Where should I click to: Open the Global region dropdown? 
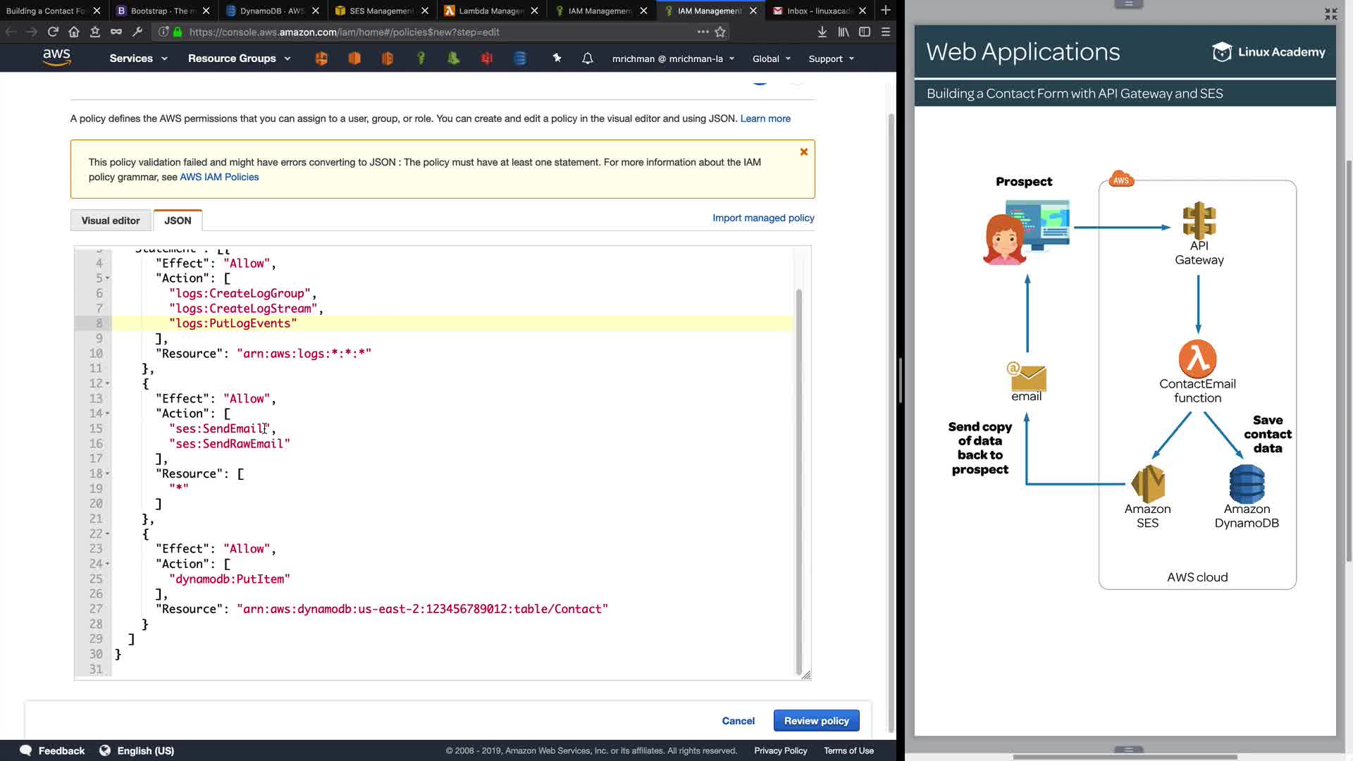[x=771, y=58]
